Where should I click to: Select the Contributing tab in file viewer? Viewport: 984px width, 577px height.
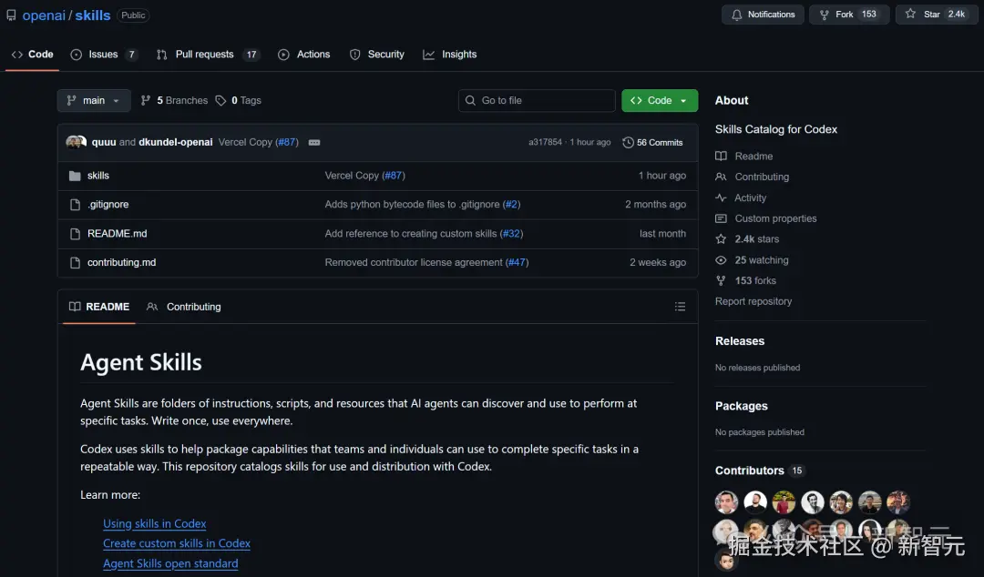(184, 307)
